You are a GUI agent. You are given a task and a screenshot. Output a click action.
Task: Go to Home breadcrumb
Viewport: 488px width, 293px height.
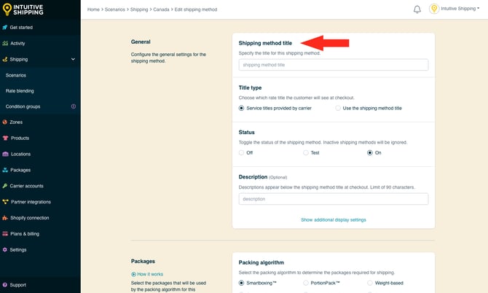click(x=93, y=9)
